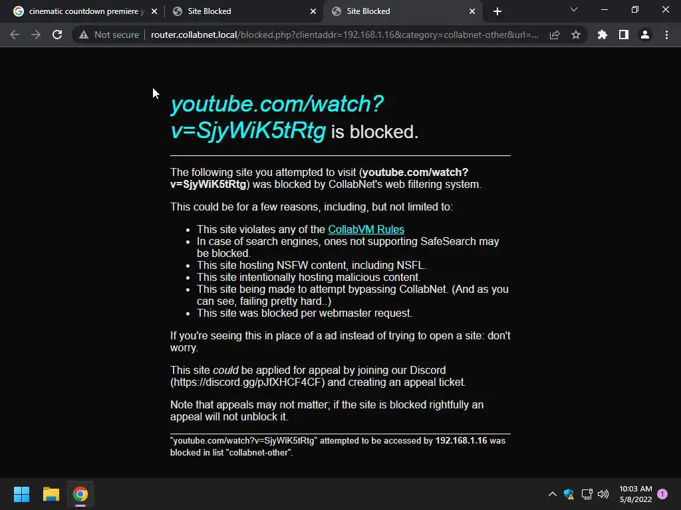Screen dimensions: 681x510
Task: Open the clock showing 10:03 AM
Action: [636, 494]
